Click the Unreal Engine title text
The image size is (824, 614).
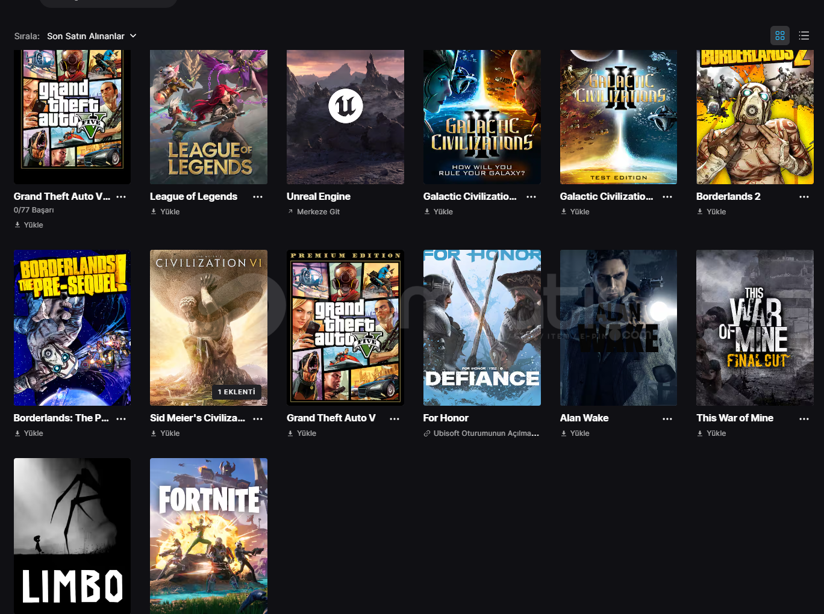pyautogui.click(x=319, y=196)
